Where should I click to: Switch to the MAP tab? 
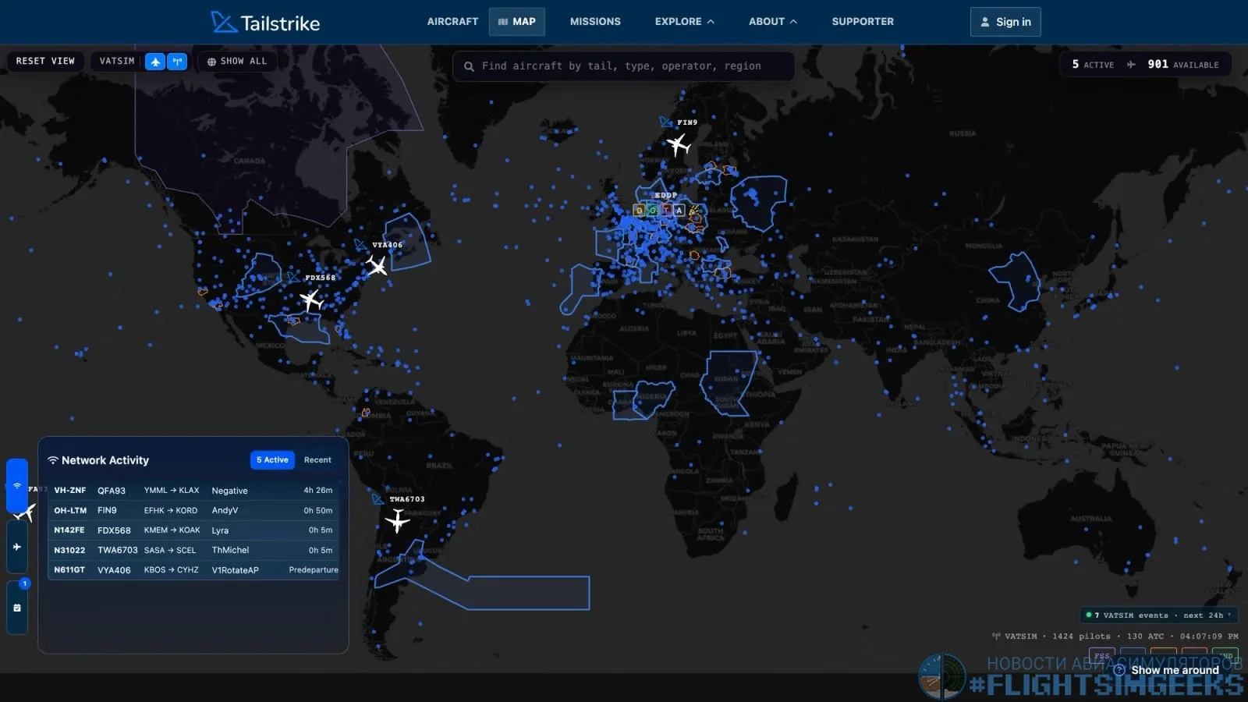coord(516,22)
